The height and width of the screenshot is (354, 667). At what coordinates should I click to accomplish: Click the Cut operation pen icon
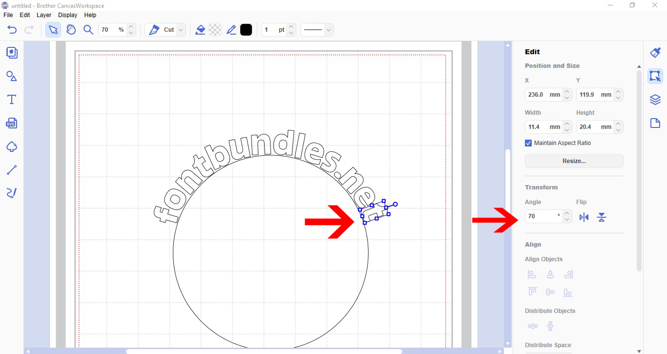pos(154,30)
